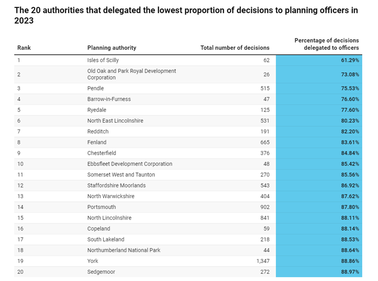This screenshot has width=378, height=281.
Task: Click the Pendle authority name
Action: (95, 88)
